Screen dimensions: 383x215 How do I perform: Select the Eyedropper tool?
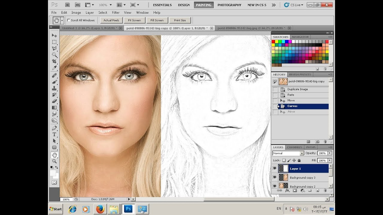point(54,68)
